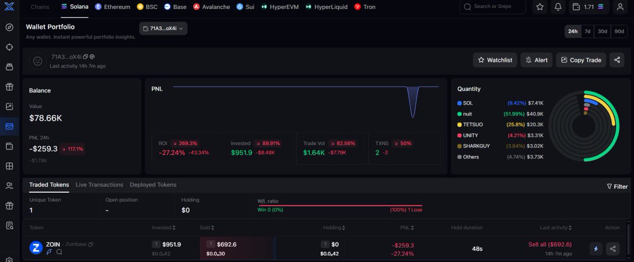Viewport: 634px width, 262px height.
Task: Click Sell all ($692.6) link
Action: (x=550, y=245)
